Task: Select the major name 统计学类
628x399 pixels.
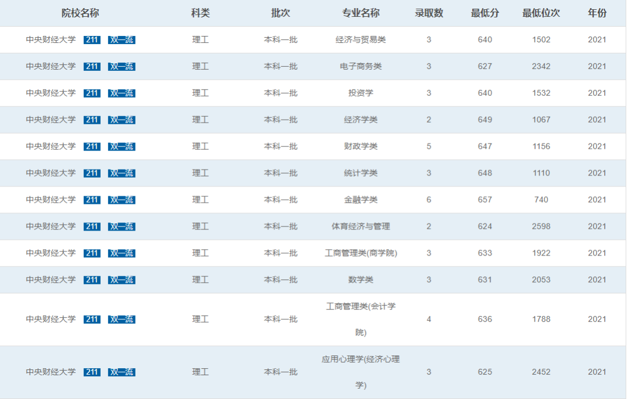Action: pos(361,173)
